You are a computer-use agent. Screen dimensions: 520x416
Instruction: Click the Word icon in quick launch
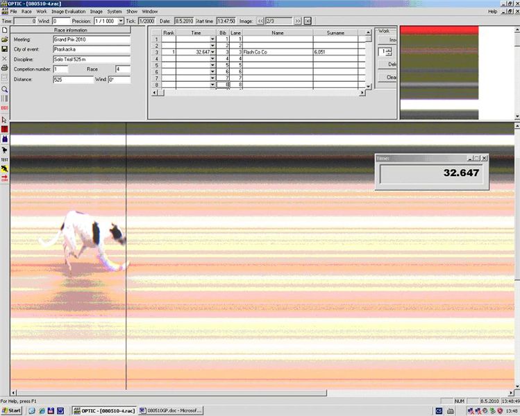click(x=60, y=410)
